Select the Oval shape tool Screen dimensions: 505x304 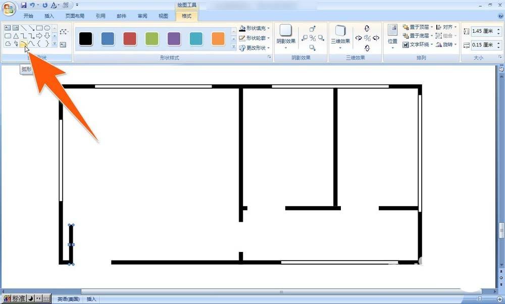click(47, 28)
